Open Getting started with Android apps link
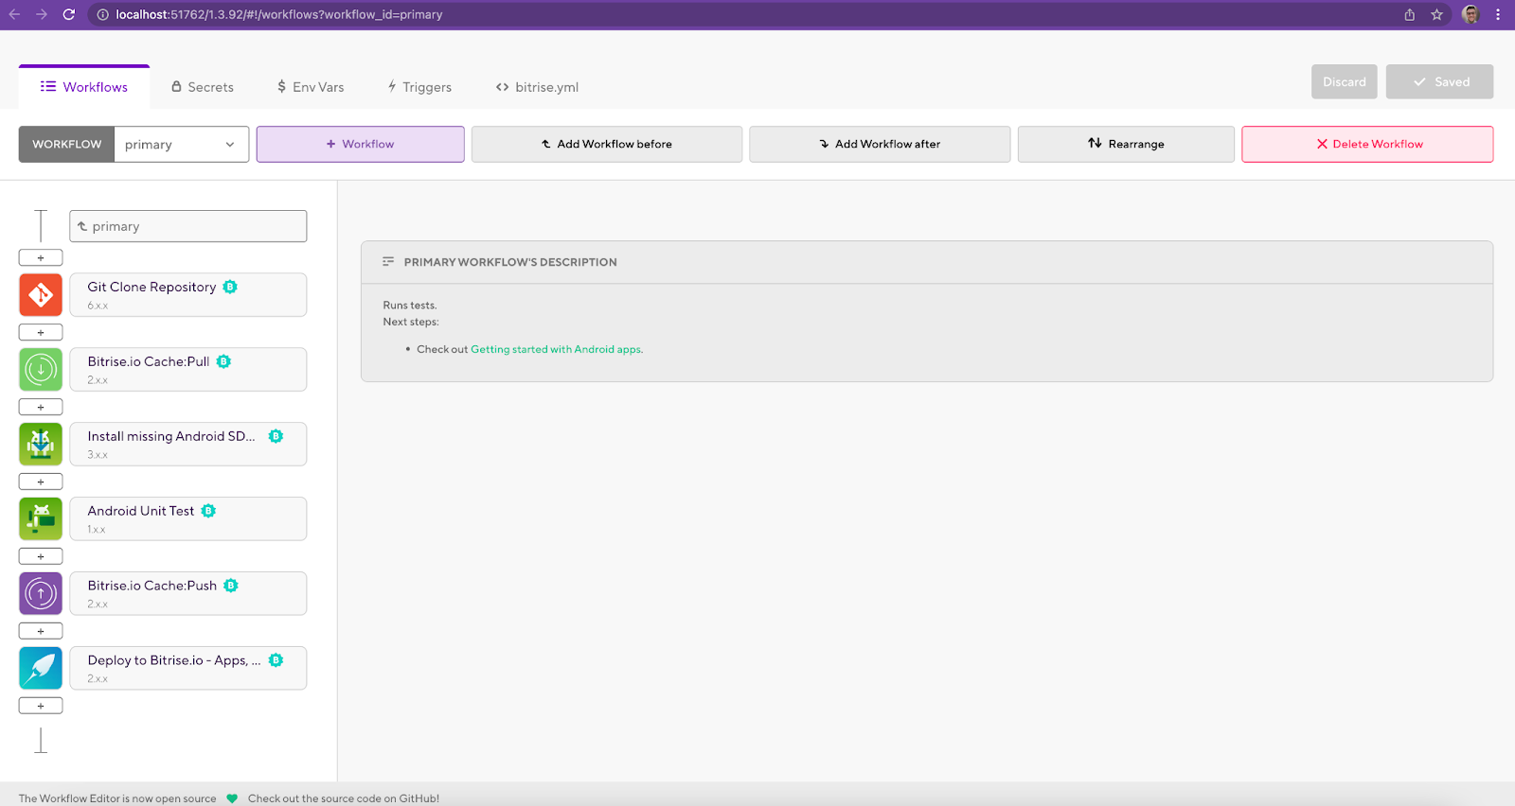 557,349
